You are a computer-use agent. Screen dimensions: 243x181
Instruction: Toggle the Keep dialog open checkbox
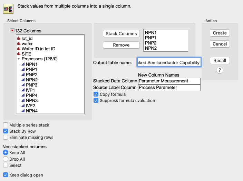[6, 175]
